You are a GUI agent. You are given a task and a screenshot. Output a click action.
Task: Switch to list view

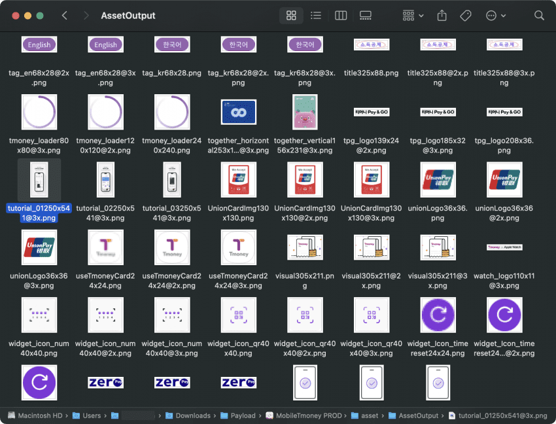tap(315, 16)
